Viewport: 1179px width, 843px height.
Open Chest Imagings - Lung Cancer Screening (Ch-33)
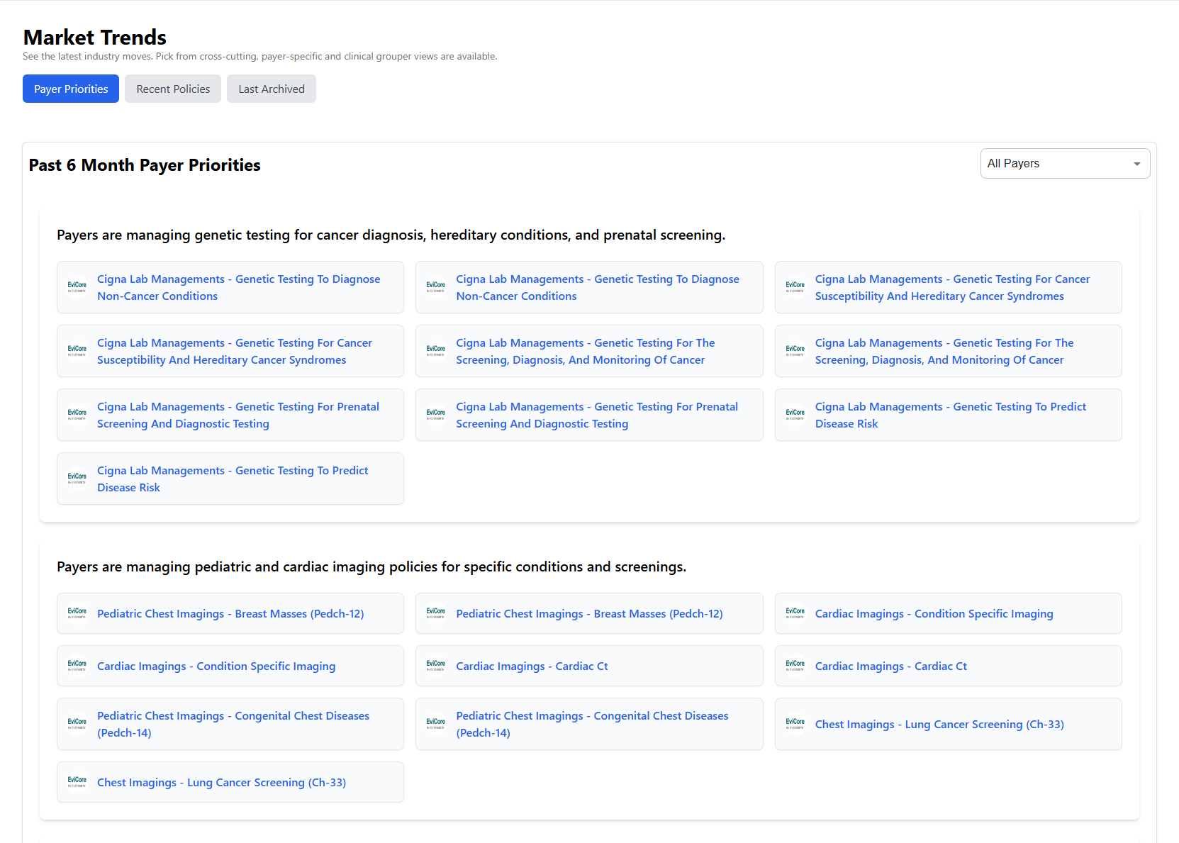(939, 724)
